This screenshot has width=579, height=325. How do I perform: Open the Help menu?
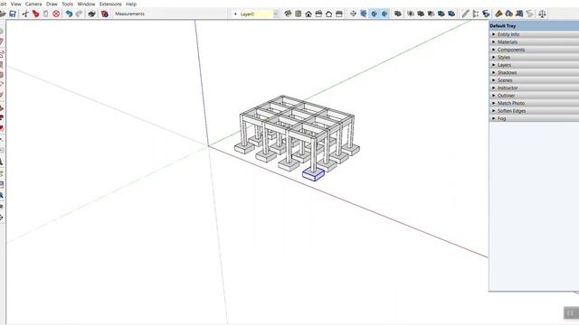point(131,4)
